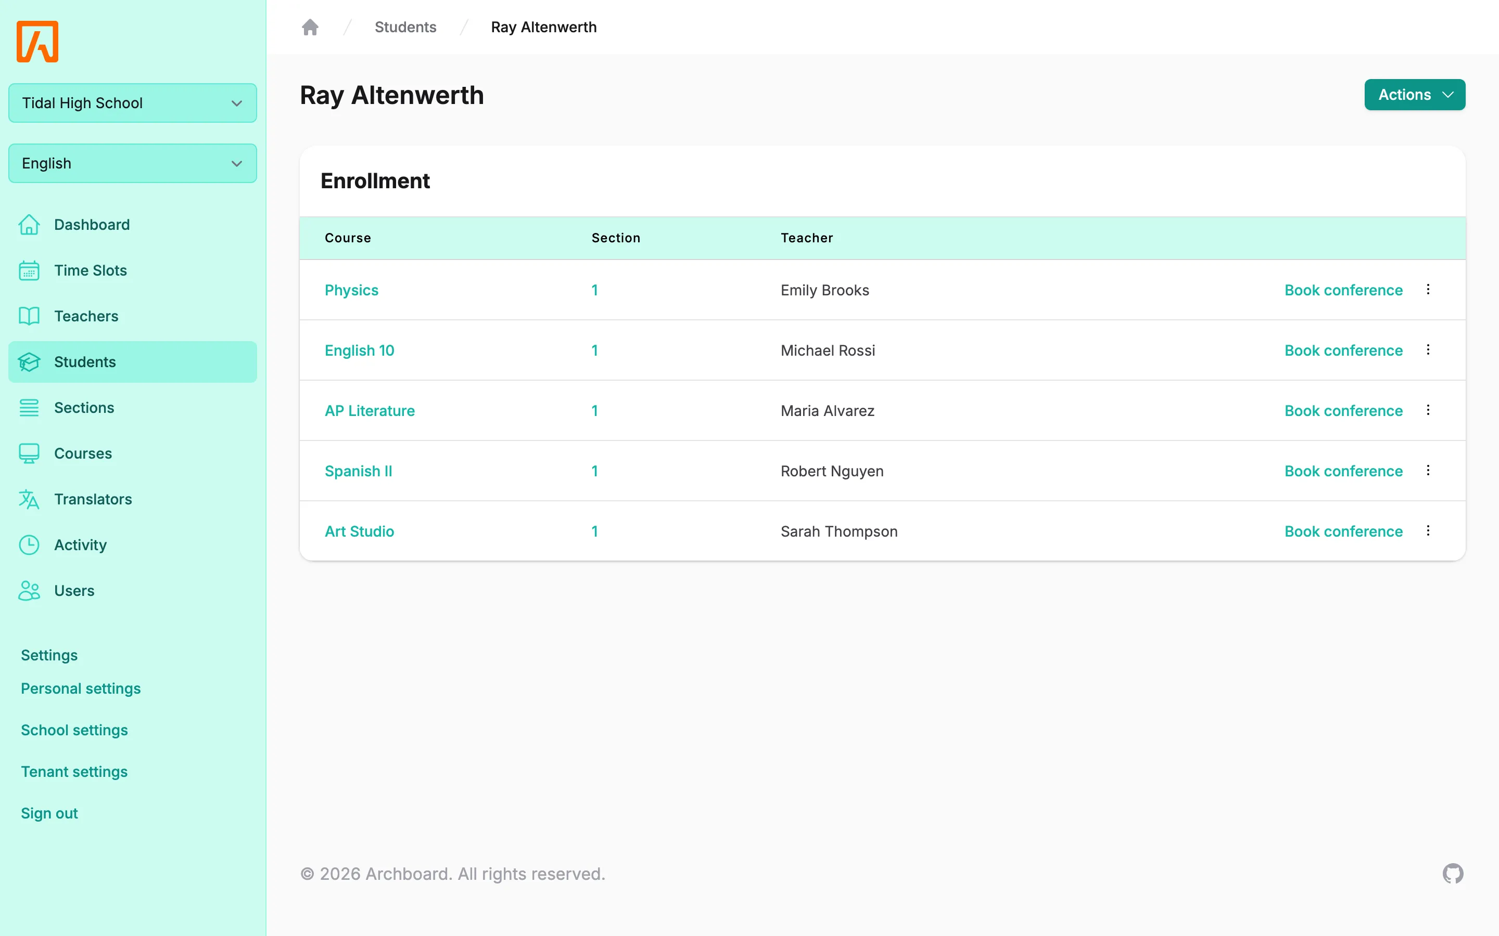Screen dimensions: 1499x936
Task: Open the three-dot menu for English 10 row
Action: (x=1428, y=350)
